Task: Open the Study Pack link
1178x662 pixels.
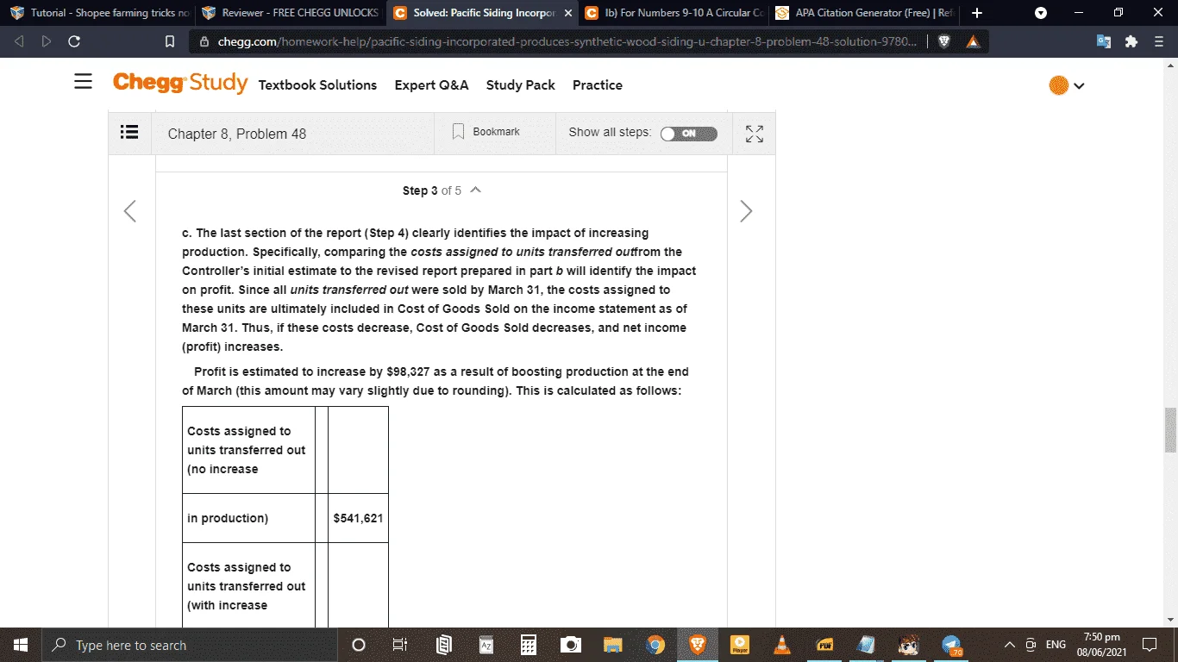Action: coord(521,84)
